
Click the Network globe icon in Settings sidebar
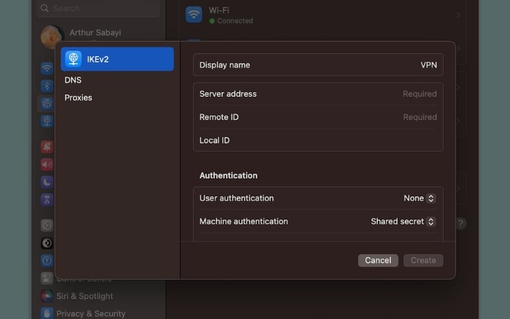47,103
